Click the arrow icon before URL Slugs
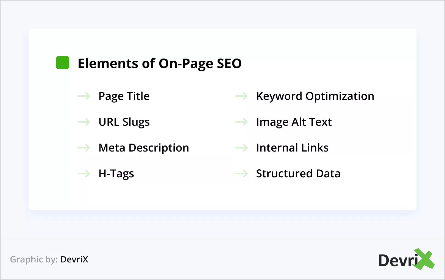The image size is (445, 280). [84, 122]
